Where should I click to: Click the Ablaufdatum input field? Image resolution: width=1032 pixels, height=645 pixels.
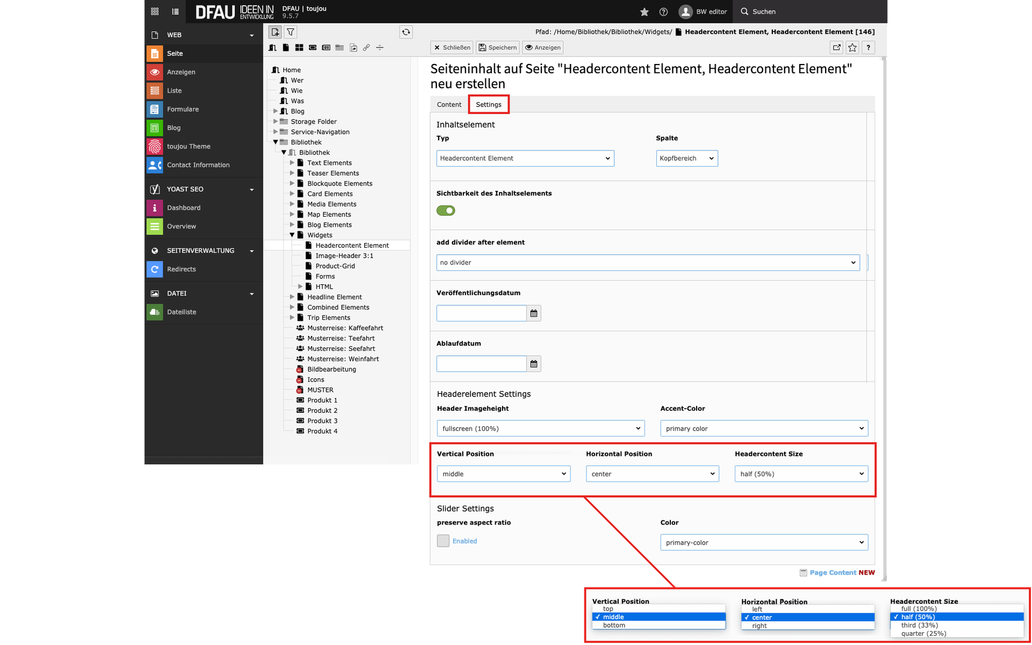coord(481,364)
